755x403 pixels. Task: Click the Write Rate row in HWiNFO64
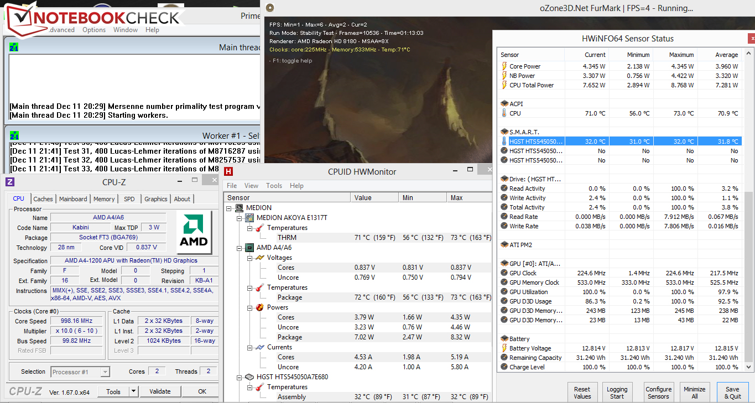point(621,226)
